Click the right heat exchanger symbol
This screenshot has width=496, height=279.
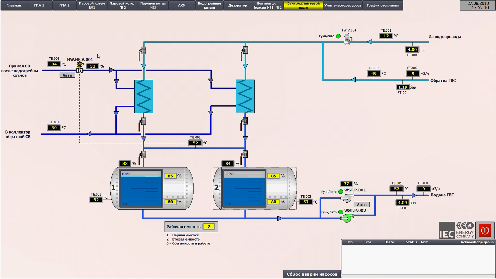[x=245, y=97]
